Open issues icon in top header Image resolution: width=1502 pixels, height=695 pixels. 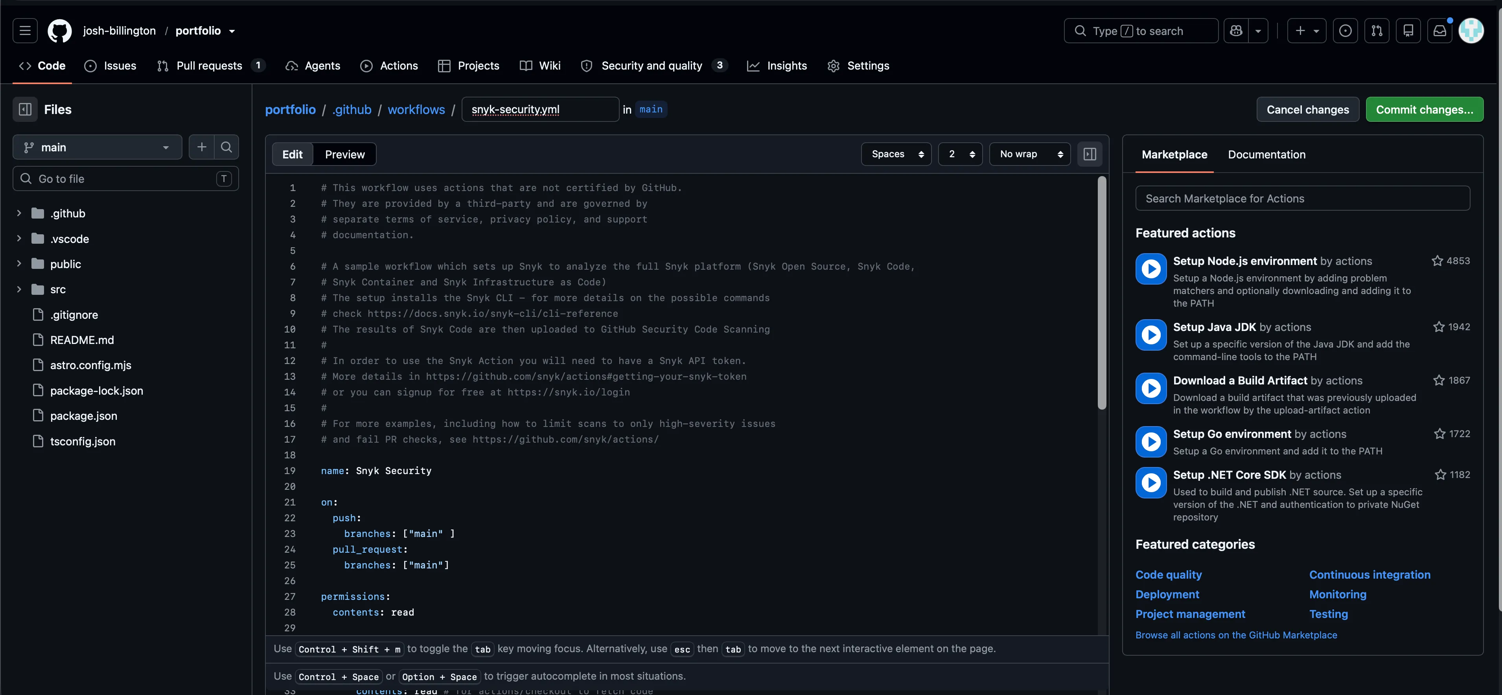pyautogui.click(x=1345, y=31)
